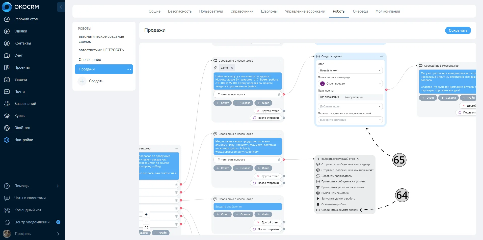483x240 pixels.
Task: Collapse the OKOCRM sidebar with arrow button
Action: (61, 7)
